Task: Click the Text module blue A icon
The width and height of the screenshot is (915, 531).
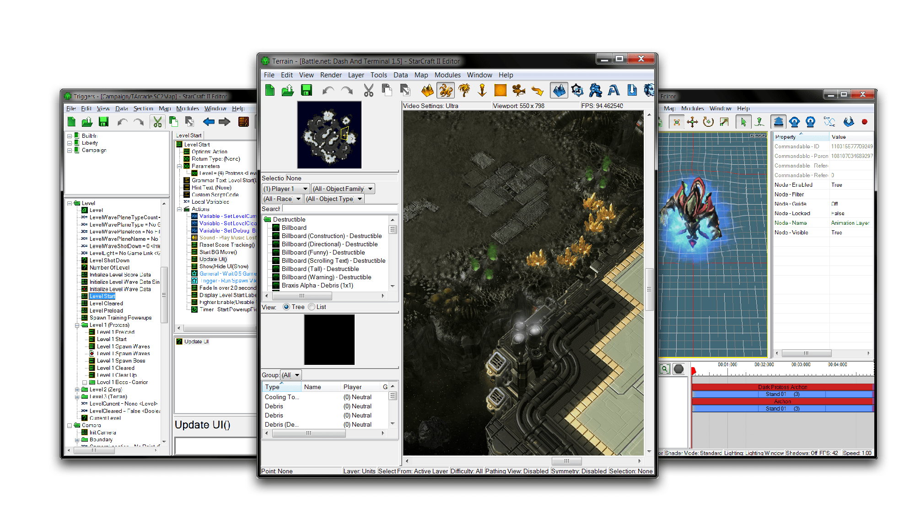Action: 614,90
